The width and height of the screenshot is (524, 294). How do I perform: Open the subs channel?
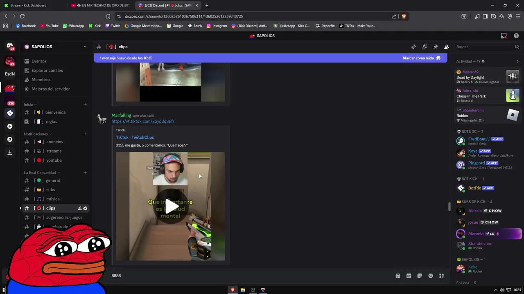click(x=55, y=190)
